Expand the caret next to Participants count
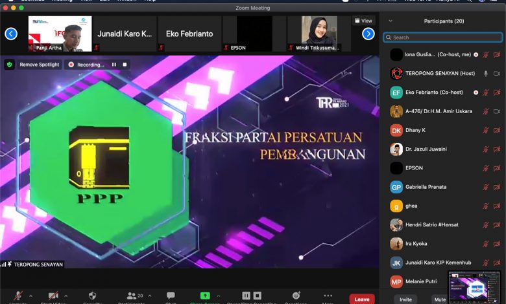The image size is (506, 304). (x=150, y=296)
